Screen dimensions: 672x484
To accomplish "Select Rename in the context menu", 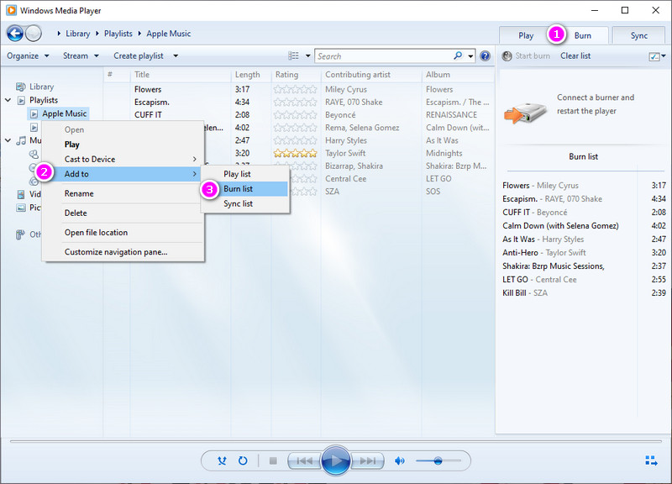I will point(123,194).
